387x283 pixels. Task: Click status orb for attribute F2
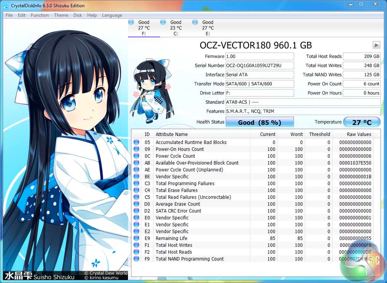pyautogui.click(x=136, y=252)
